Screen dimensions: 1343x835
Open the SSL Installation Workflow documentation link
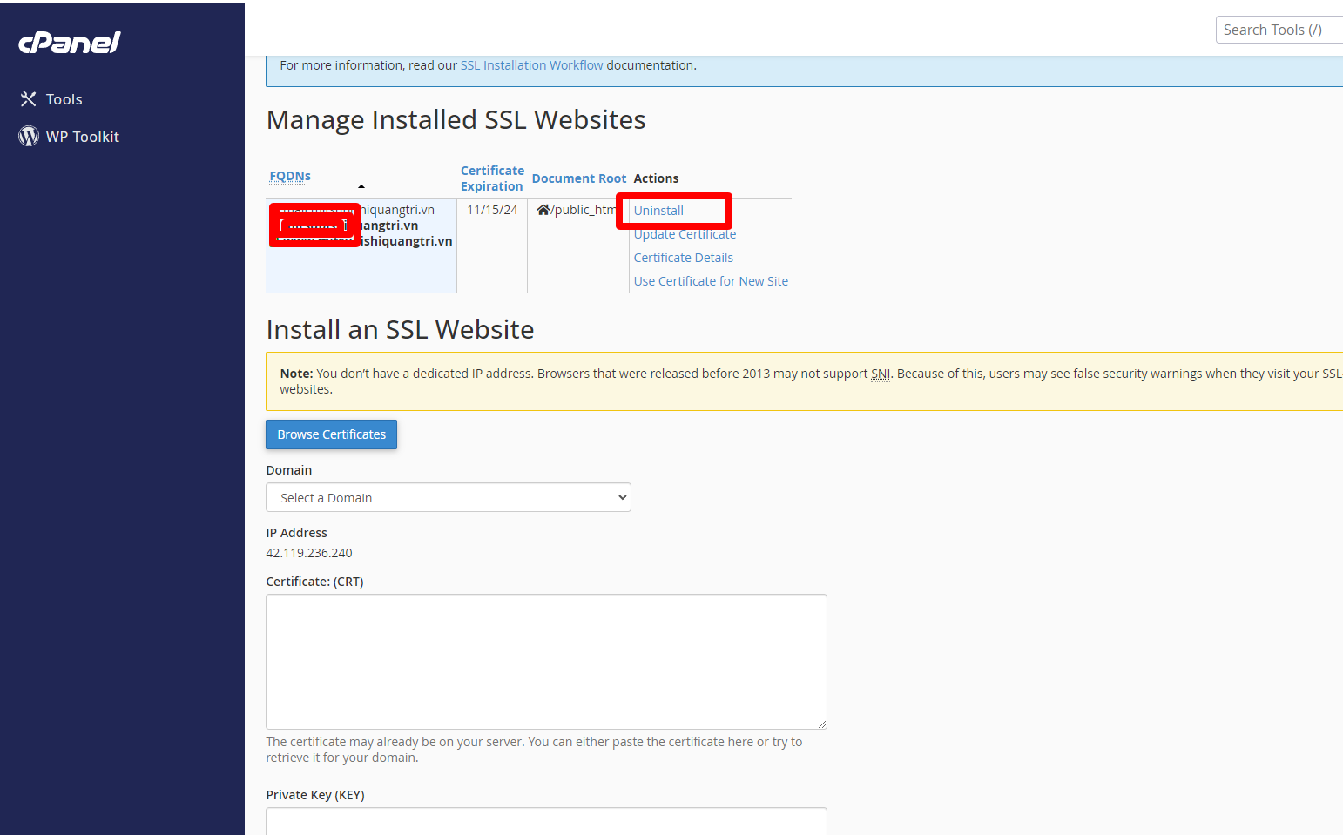[531, 65]
